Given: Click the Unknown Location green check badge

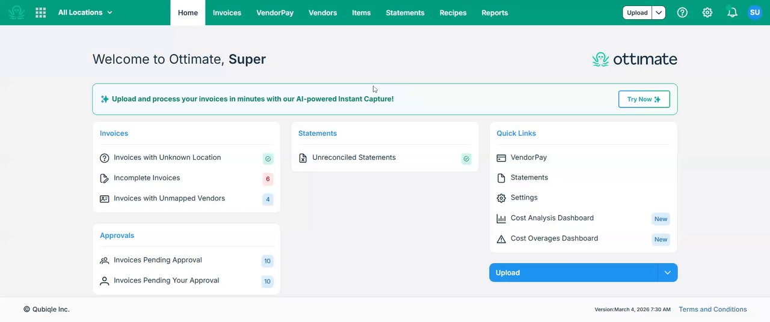Looking at the screenshot, I should 268,159.
